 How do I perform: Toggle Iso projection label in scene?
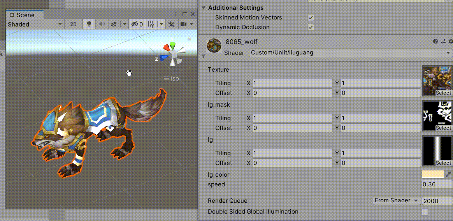point(172,78)
